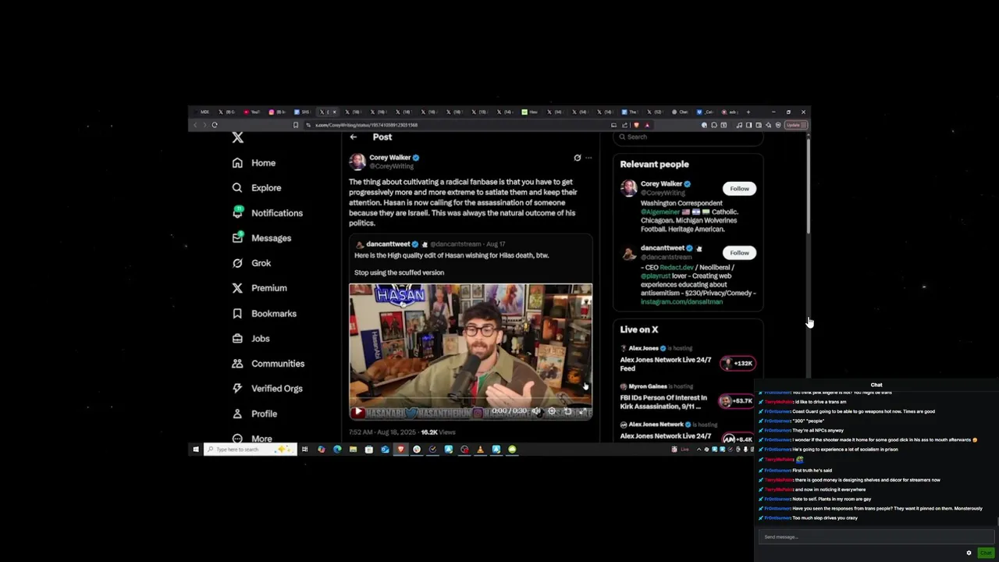The width and height of the screenshot is (999, 562).
Task: Follow Corey Walker
Action: [x=739, y=189]
